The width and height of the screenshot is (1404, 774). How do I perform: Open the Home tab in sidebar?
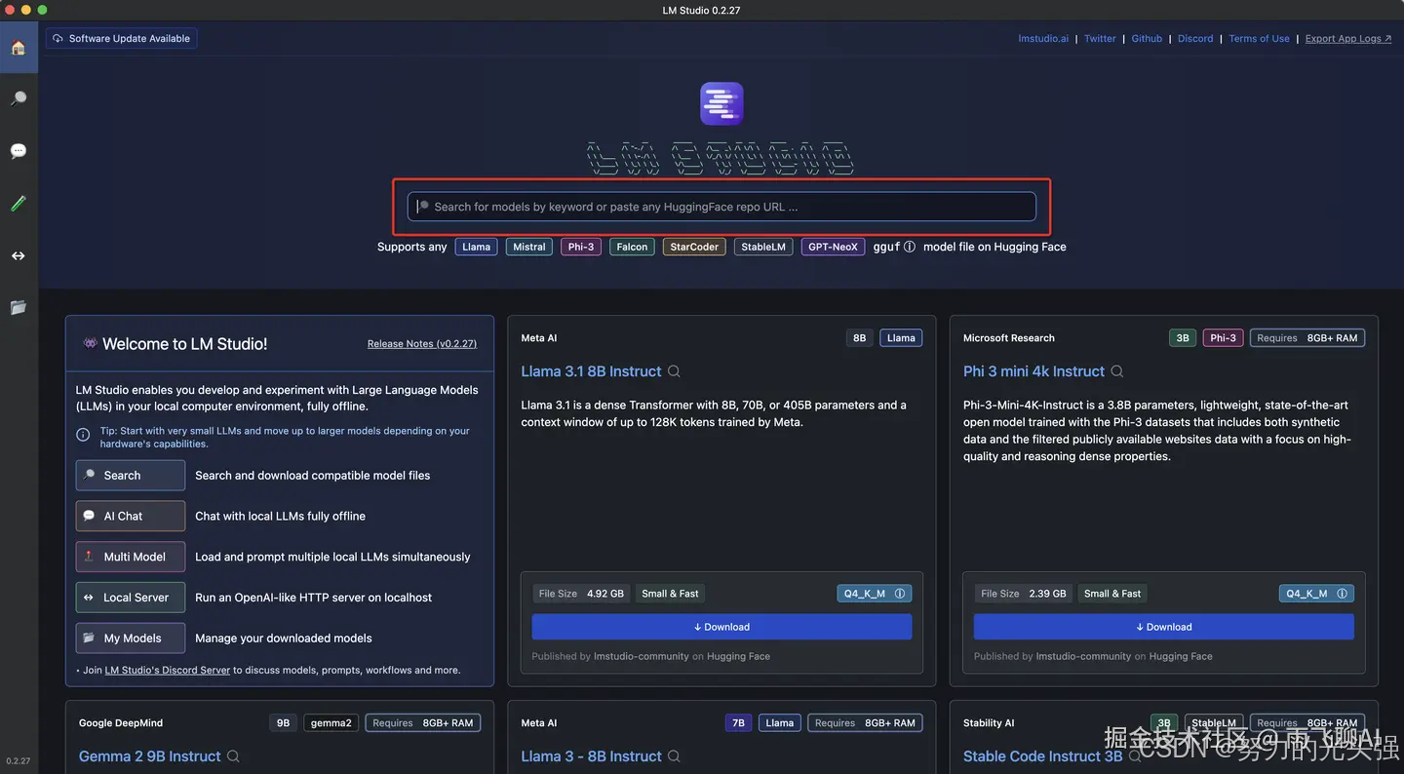[x=19, y=48]
